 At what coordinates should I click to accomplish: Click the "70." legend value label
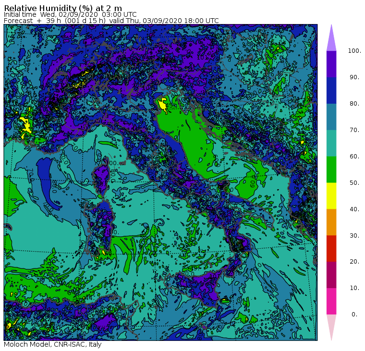tap(354, 130)
